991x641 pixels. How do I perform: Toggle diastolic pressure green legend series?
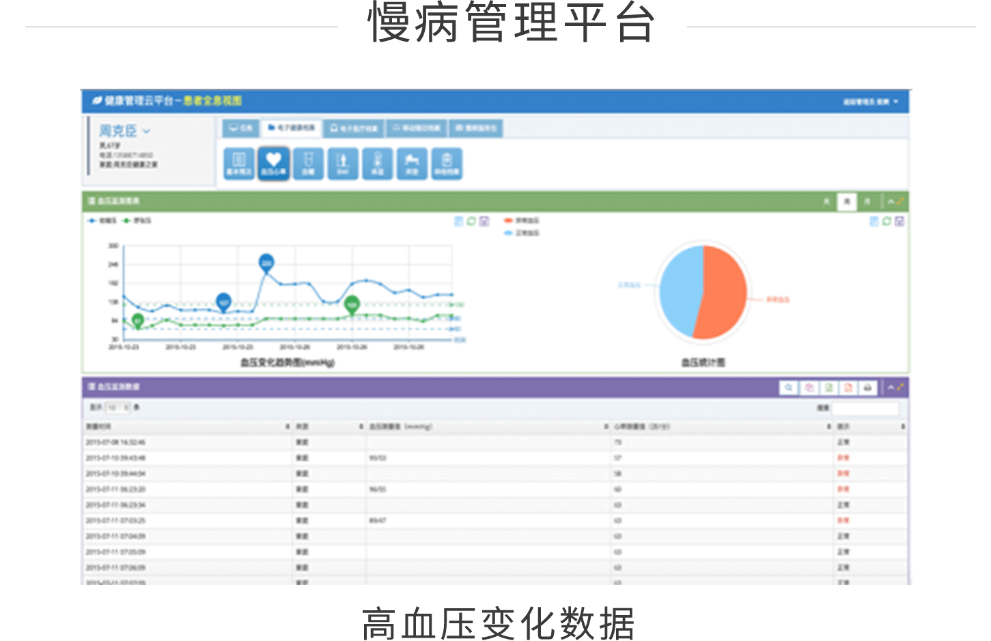(137, 220)
